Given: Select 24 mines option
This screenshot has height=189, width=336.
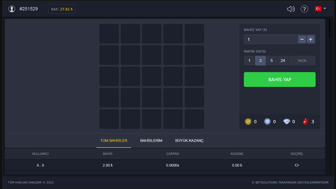Looking at the screenshot, I should (282, 61).
